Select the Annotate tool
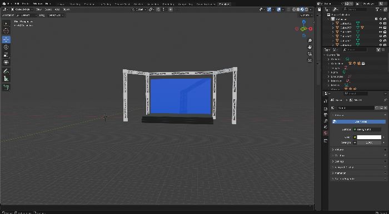This screenshot has width=389, height=214. [x=6, y=71]
